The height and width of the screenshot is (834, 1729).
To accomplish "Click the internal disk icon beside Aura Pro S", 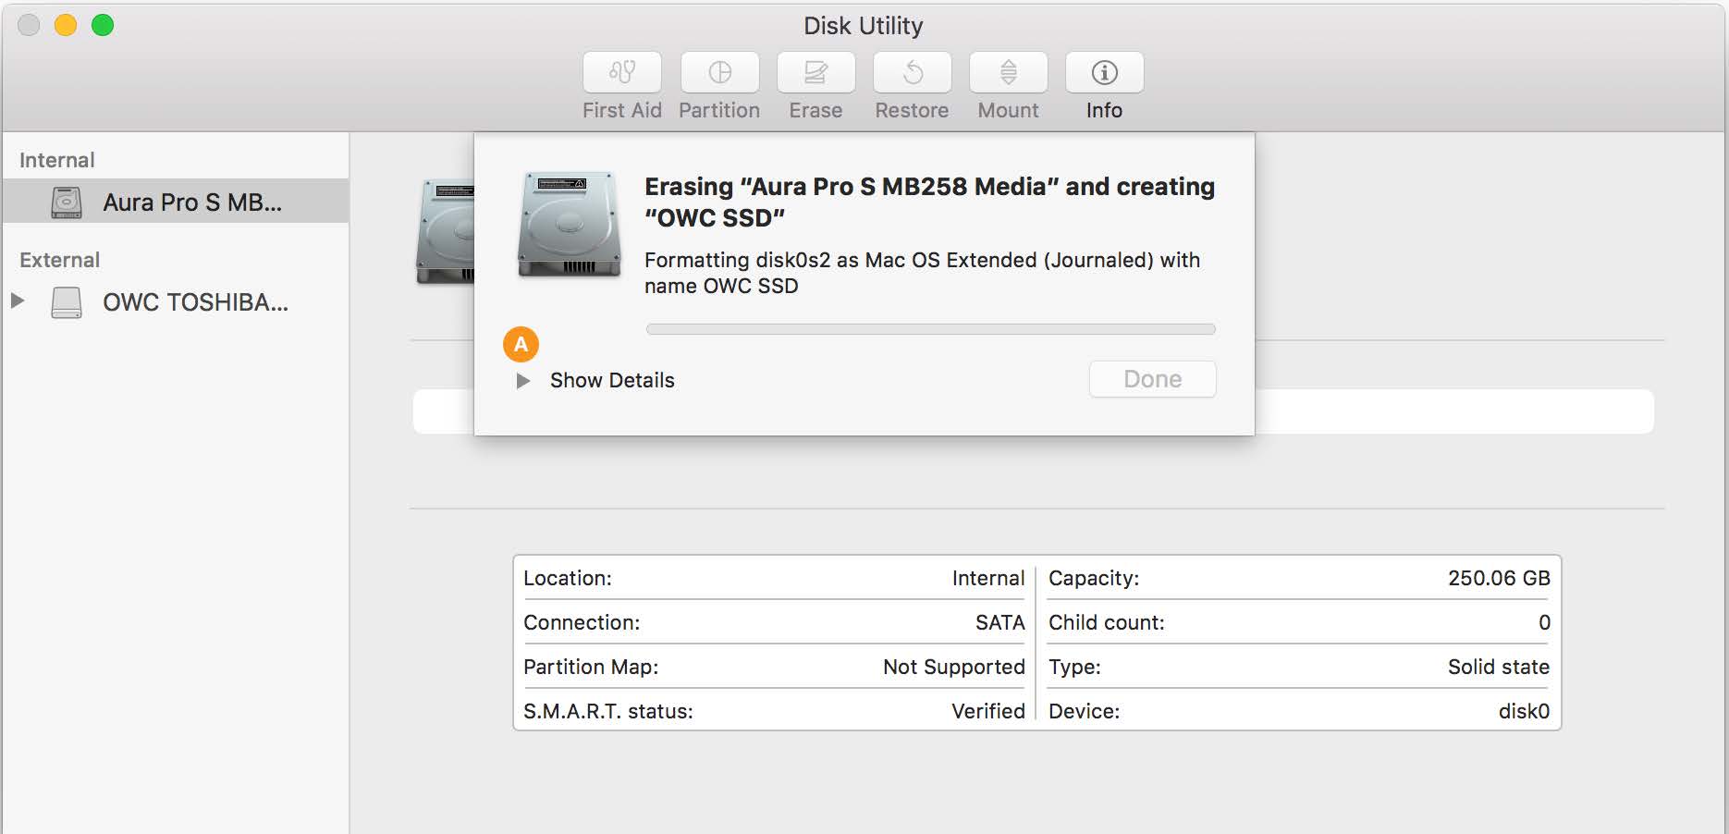I will 67,202.
